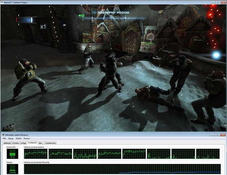Click the Task Manager title bar icon
This screenshot has height=175, width=227.
3,135
